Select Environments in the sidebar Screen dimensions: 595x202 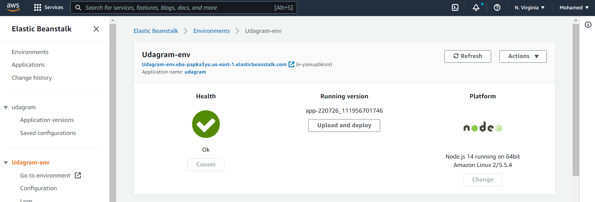(30, 52)
